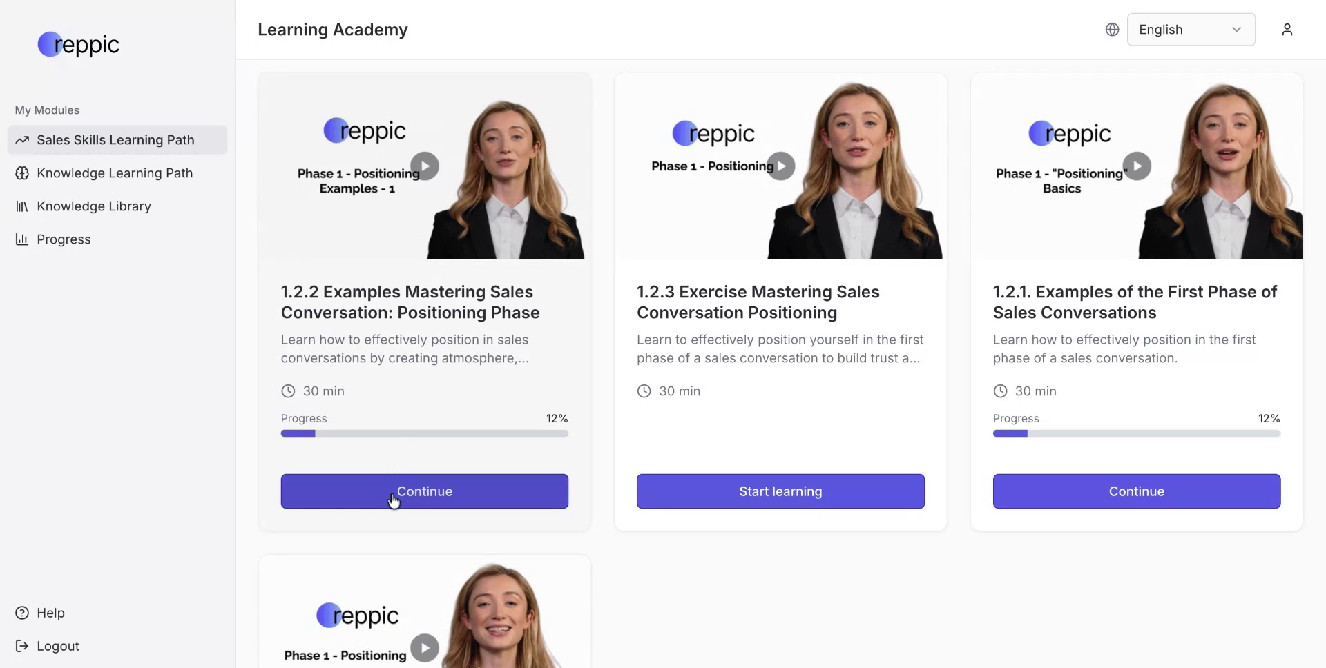
Task: Expand language selector chevron arrow
Action: [1236, 30]
